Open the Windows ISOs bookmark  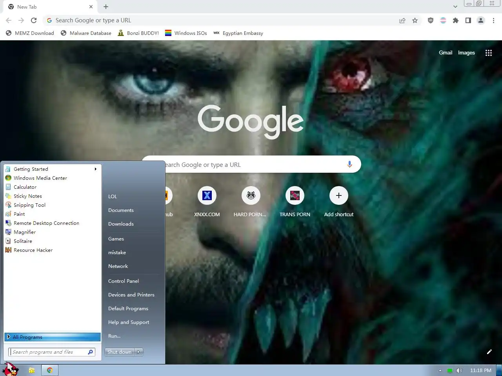tap(186, 33)
